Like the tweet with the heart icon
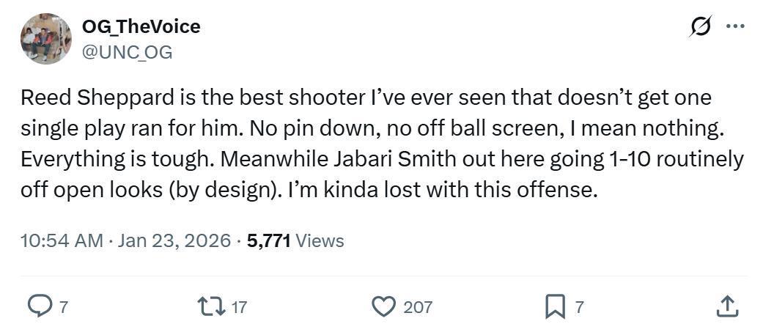This screenshot has width=763, height=324. click(383, 306)
